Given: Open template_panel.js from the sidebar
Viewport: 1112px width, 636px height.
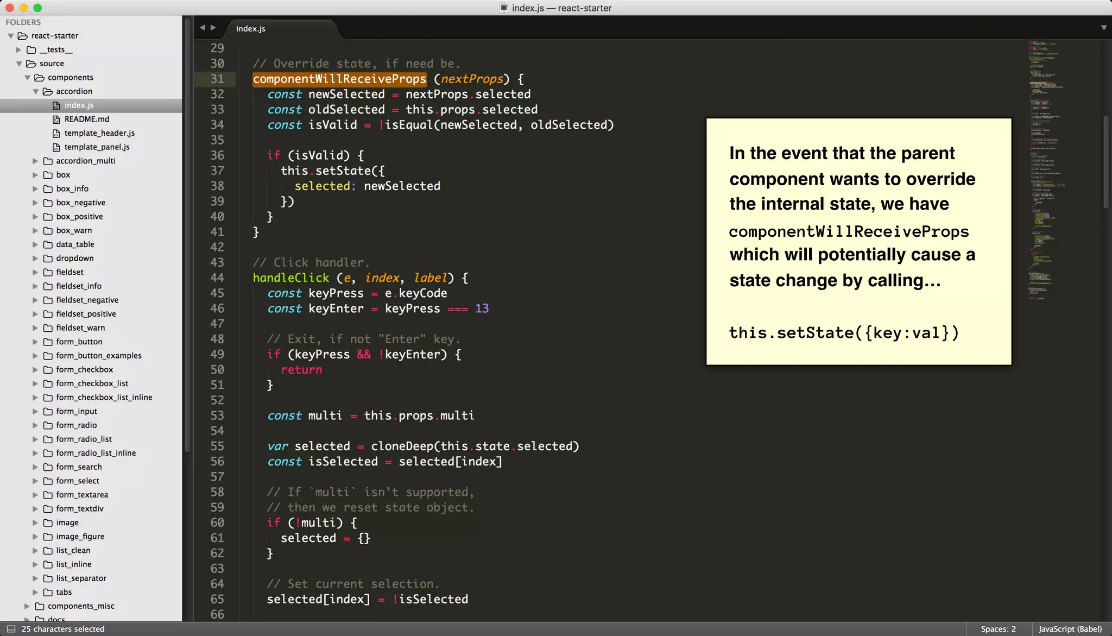Looking at the screenshot, I should pyautogui.click(x=97, y=147).
